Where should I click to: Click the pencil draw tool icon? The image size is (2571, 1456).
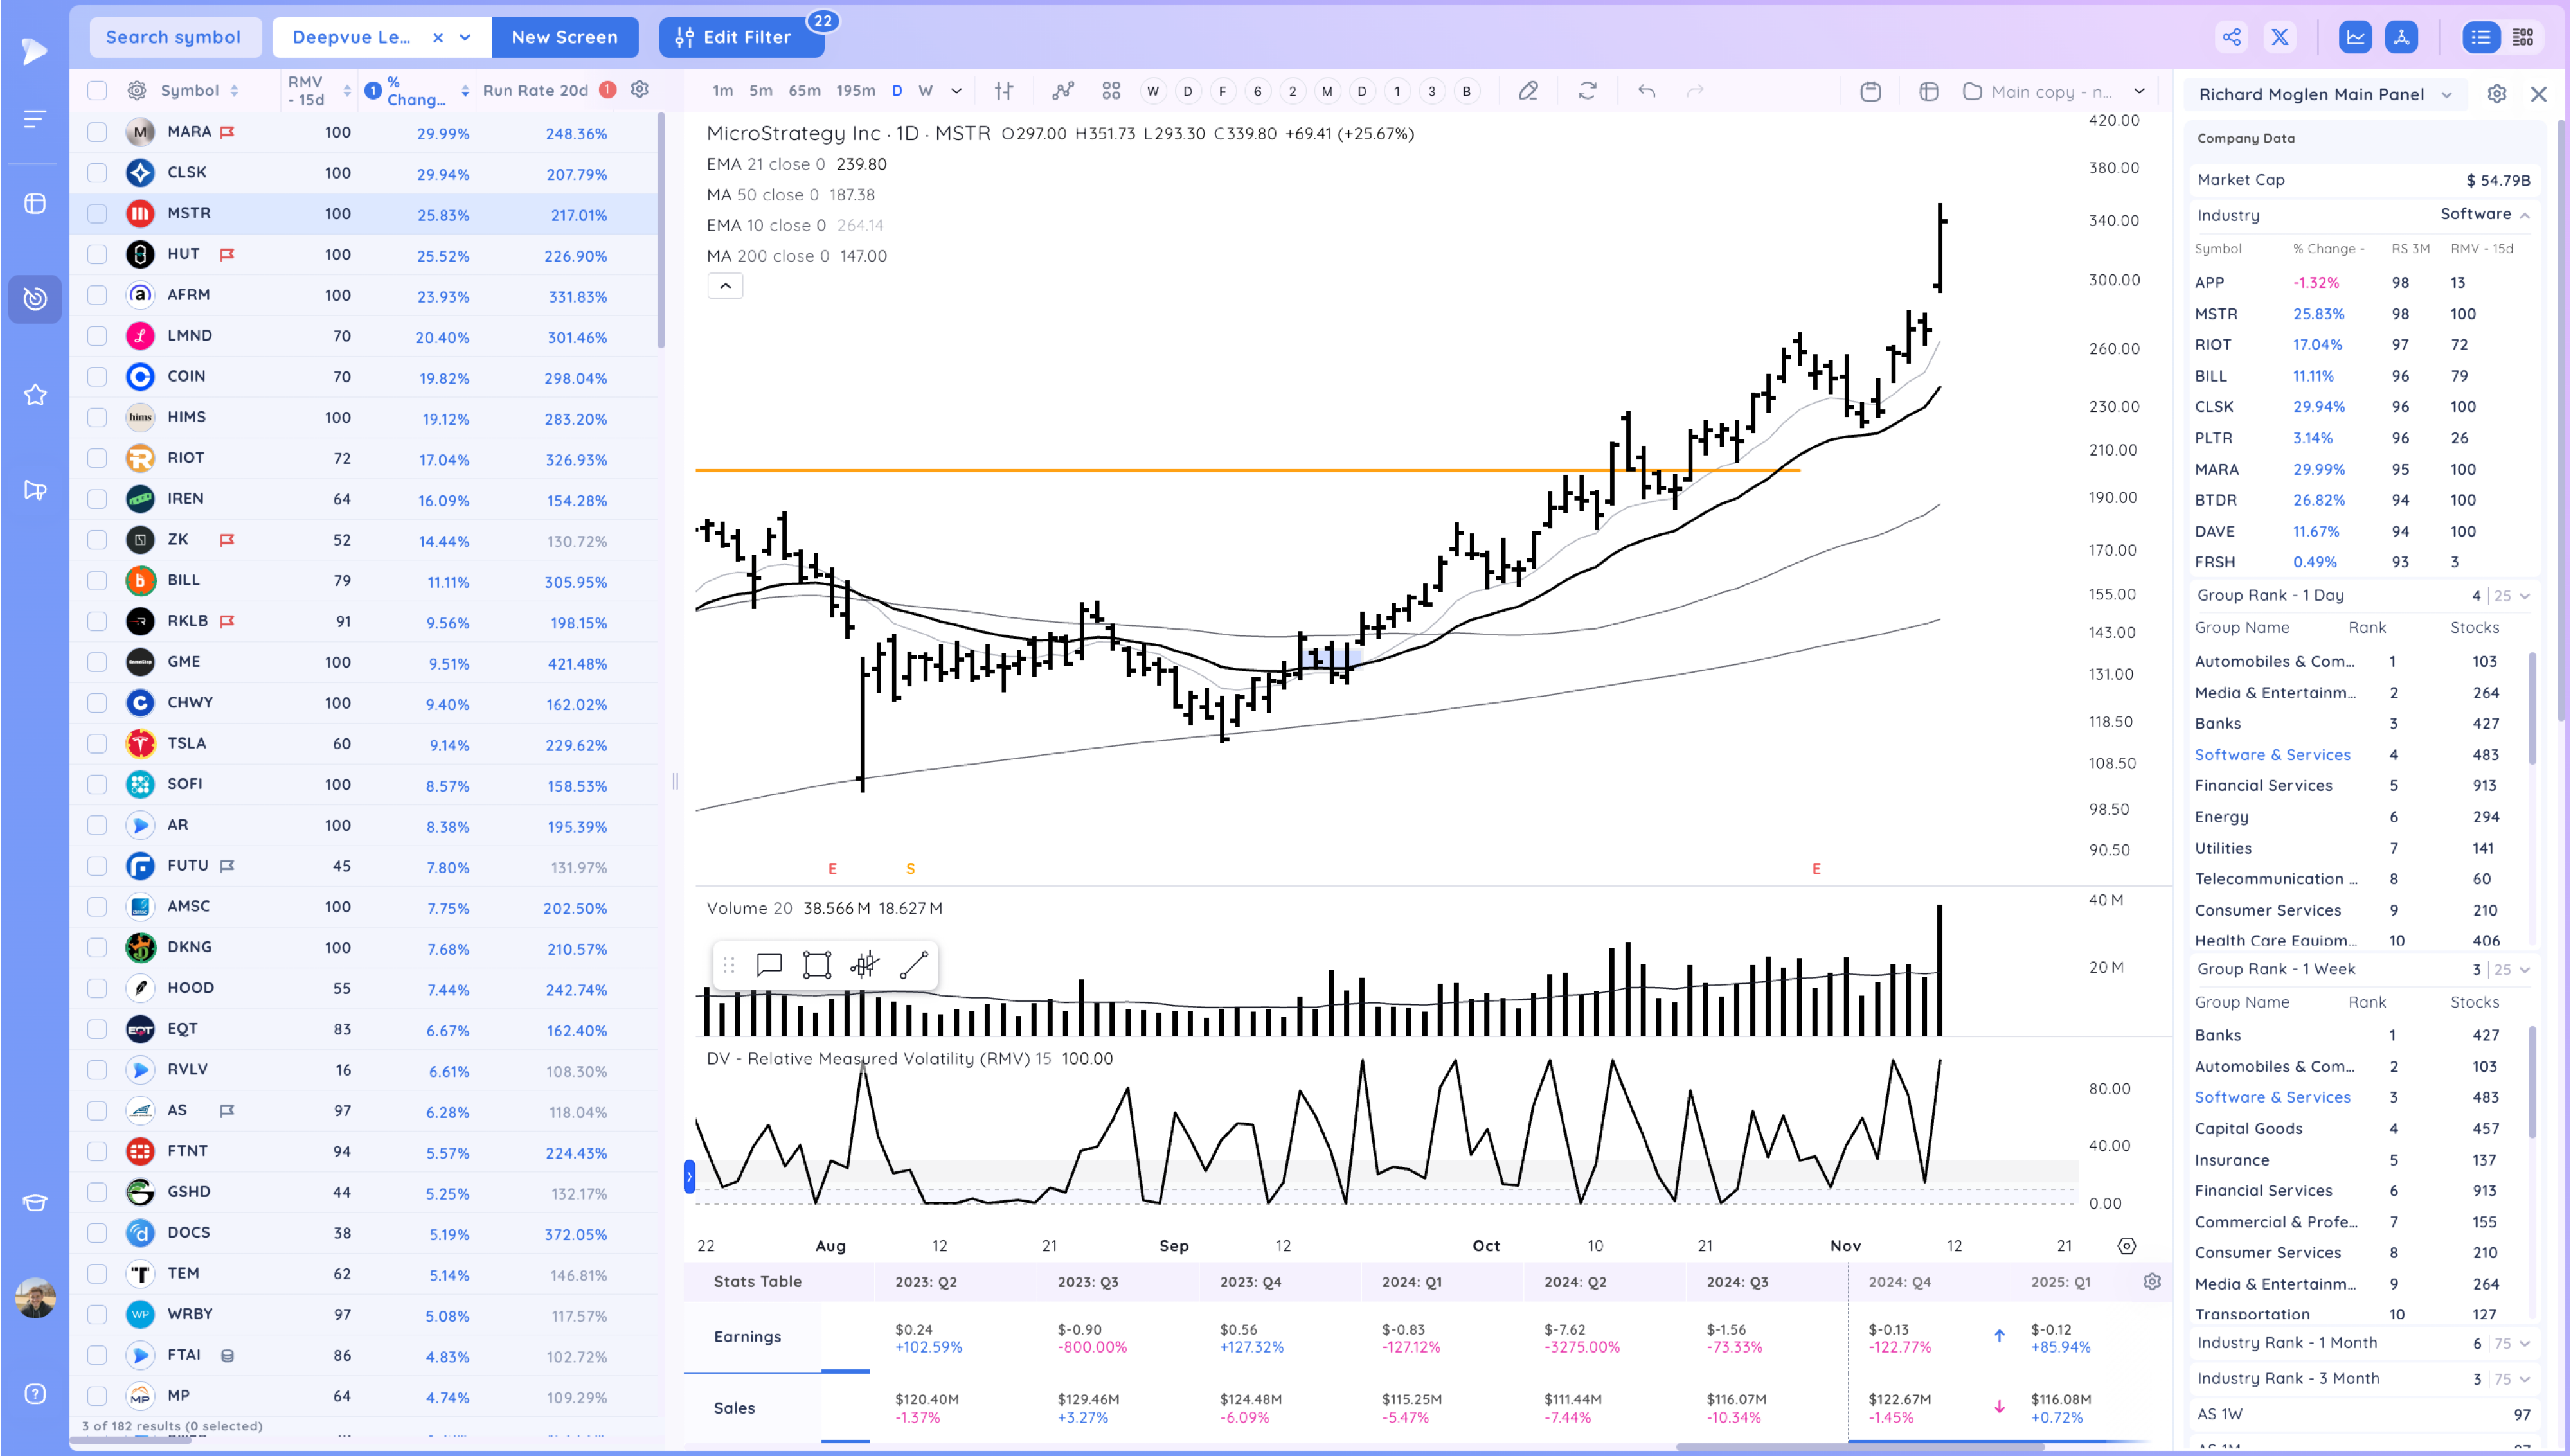[x=1528, y=91]
